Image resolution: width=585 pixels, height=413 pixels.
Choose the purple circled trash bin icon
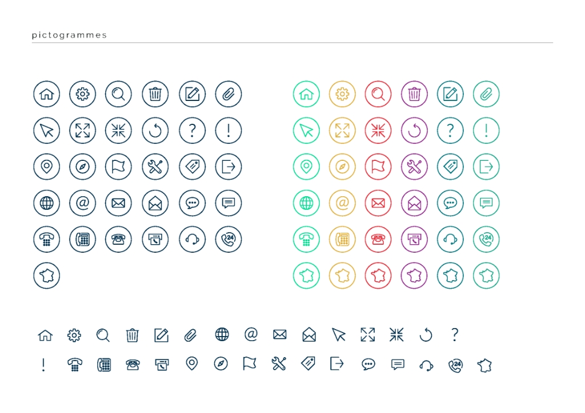coord(414,94)
